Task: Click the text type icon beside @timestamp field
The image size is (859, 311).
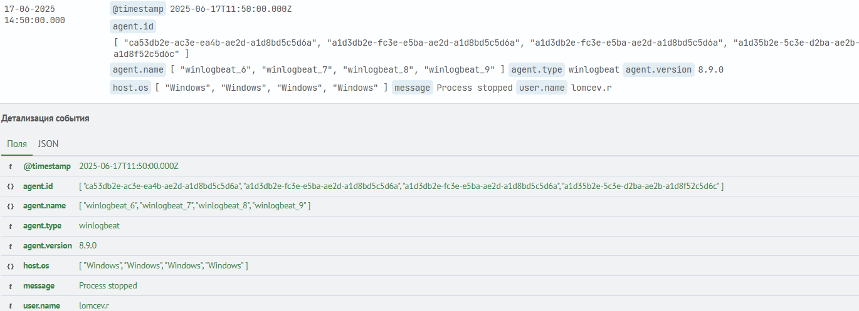Action: (x=10, y=166)
